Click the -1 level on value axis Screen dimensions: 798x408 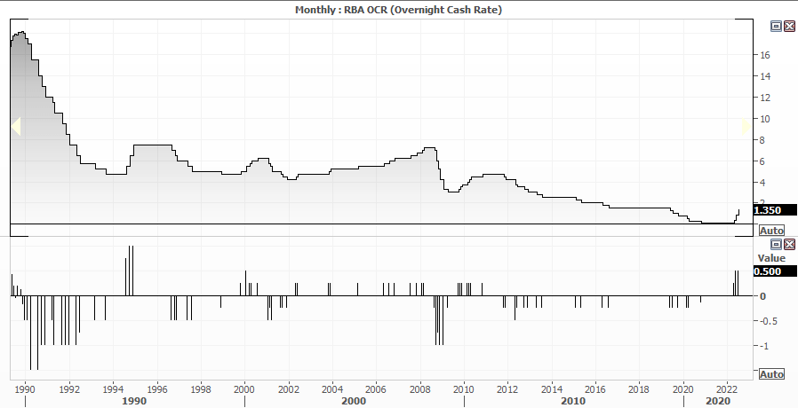(765, 346)
